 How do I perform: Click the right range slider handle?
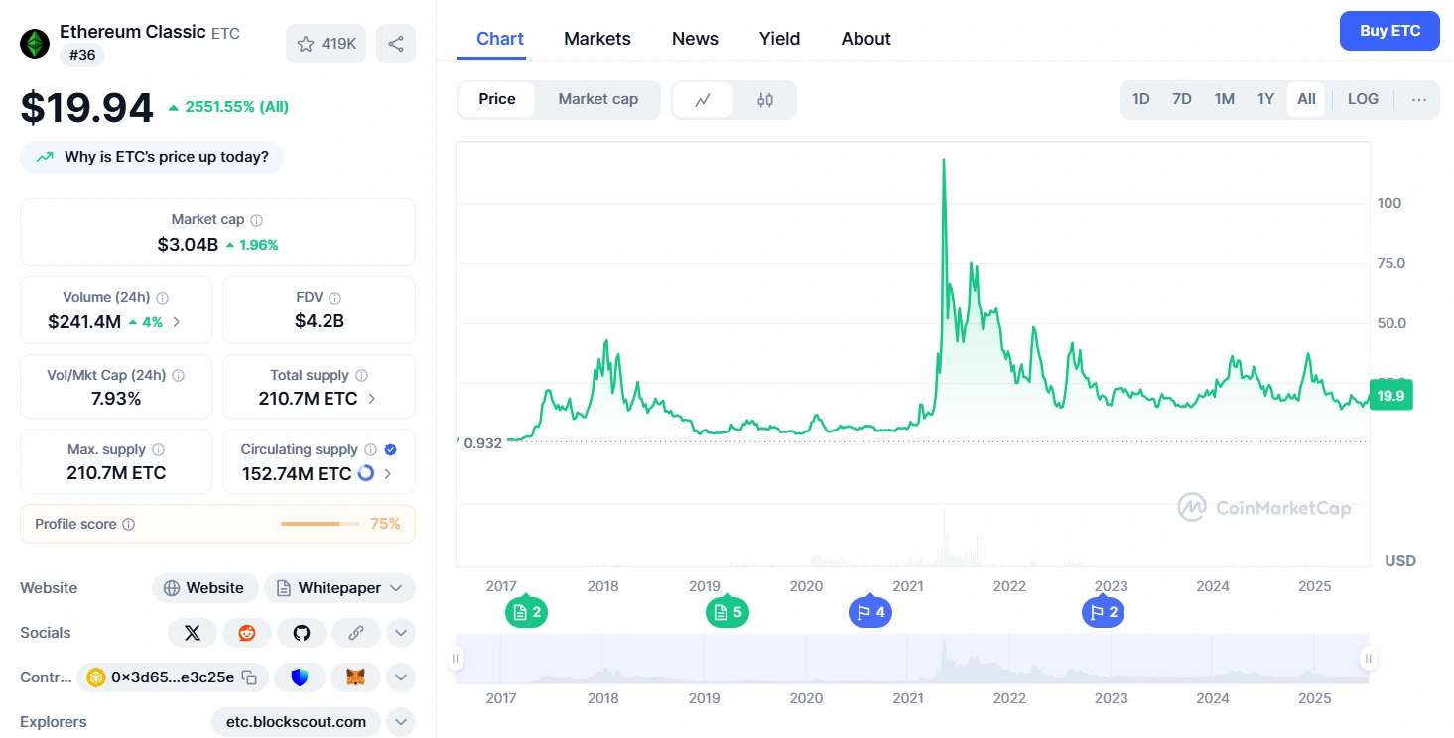click(1368, 658)
